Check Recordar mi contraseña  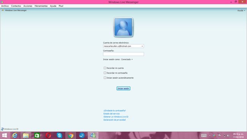pos(105,73)
